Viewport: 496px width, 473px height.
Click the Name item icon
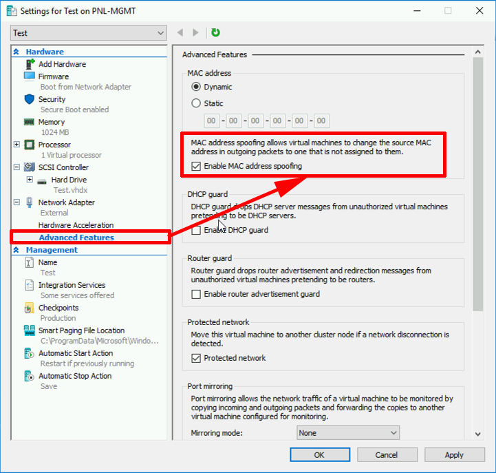29,262
